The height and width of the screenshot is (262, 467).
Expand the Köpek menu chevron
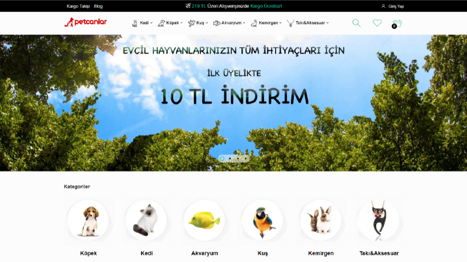[181, 23]
